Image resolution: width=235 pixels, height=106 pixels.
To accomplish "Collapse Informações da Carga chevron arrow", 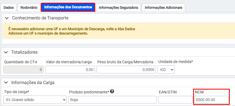I will coord(6,82).
